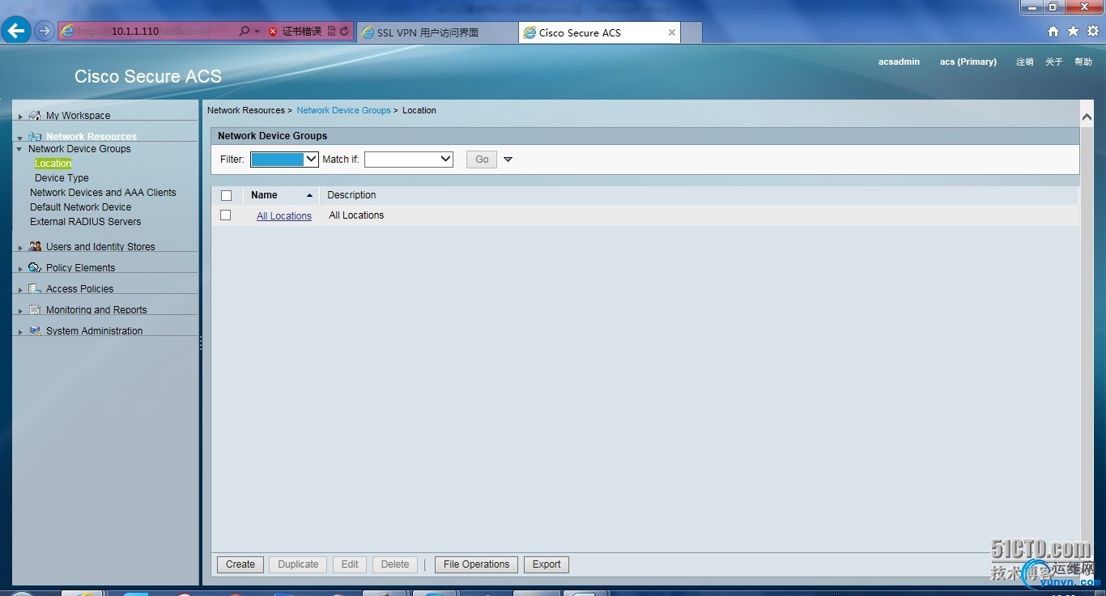Click the browser Back arrow button

click(16, 31)
